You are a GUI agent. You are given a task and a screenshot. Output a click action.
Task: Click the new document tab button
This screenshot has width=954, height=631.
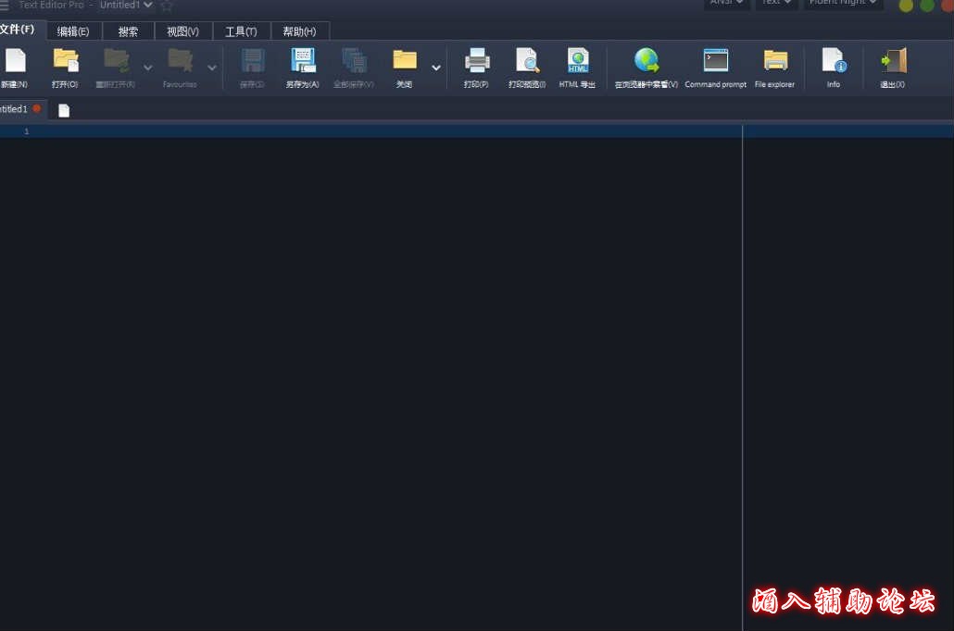(x=64, y=110)
